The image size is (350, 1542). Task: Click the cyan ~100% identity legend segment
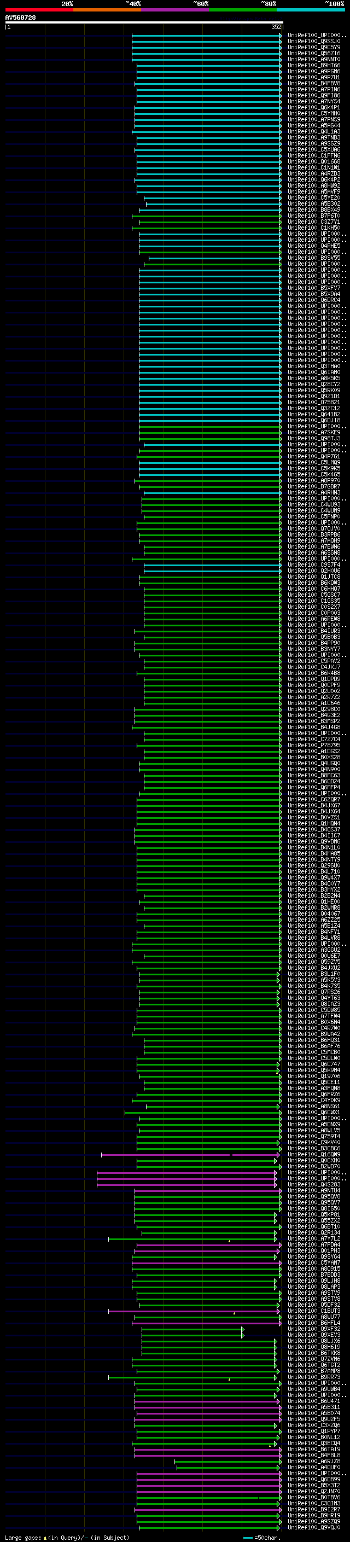click(311, 10)
